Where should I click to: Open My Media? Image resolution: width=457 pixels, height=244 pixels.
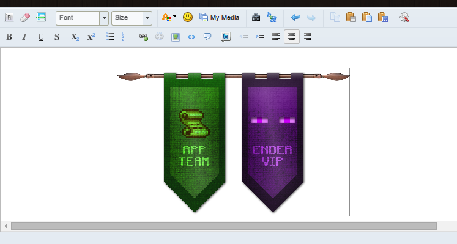pyautogui.click(x=220, y=18)
